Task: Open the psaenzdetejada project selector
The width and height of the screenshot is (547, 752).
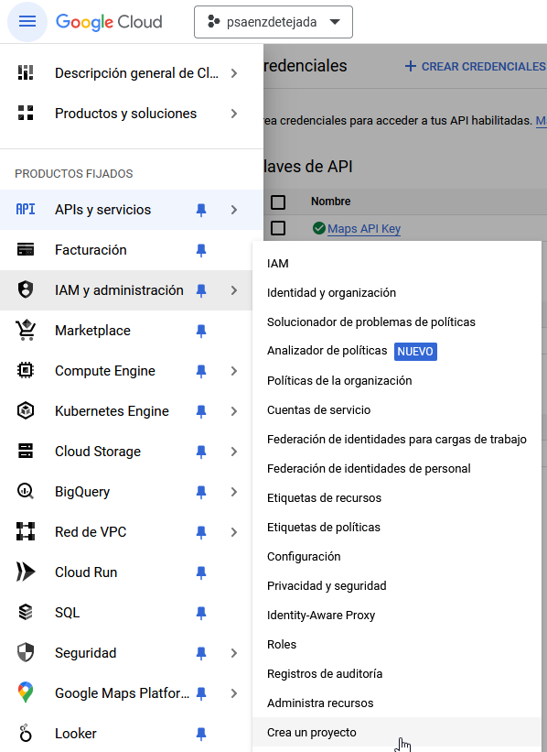Action: 273,22
